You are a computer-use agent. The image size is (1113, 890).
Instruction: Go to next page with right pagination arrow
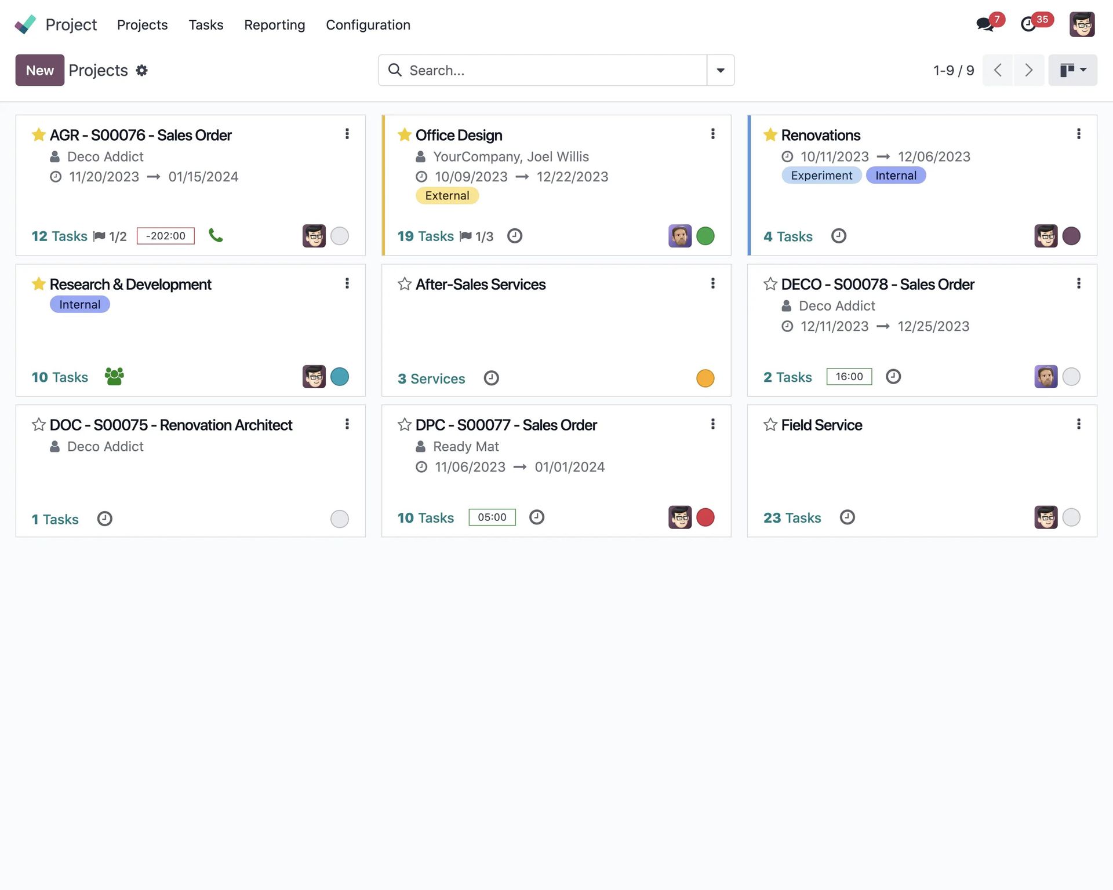tap(1029, 70)
